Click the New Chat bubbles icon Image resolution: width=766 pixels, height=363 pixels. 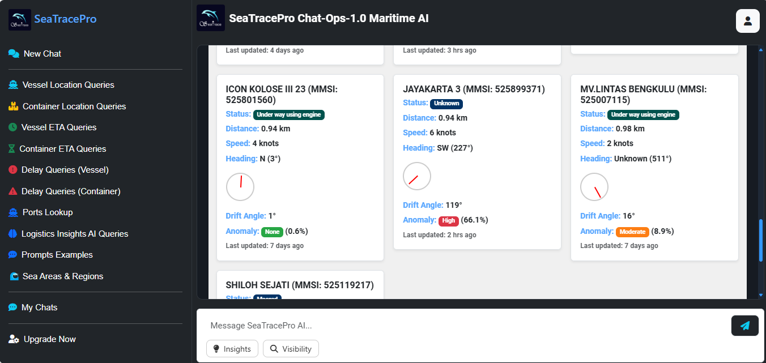point(14,54)
